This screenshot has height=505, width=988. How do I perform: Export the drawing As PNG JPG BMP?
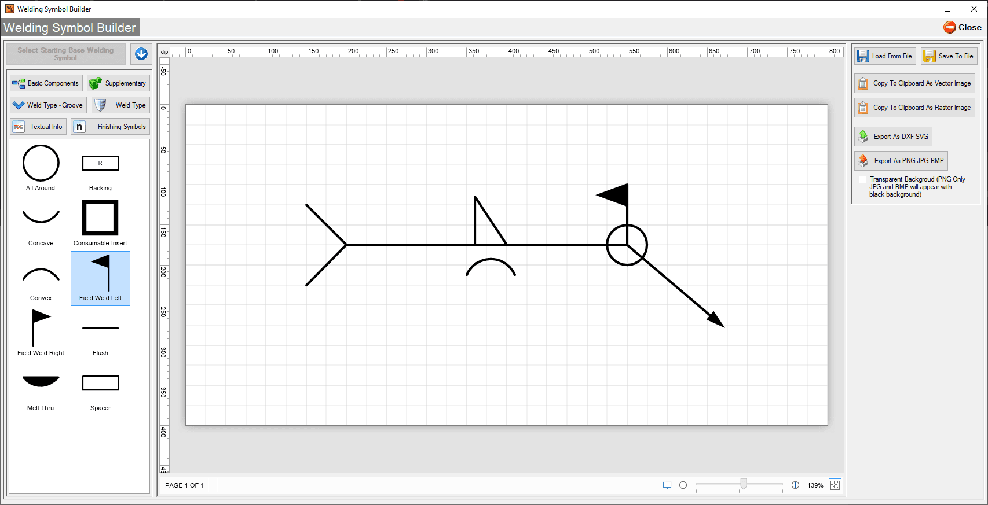[901, 161]
